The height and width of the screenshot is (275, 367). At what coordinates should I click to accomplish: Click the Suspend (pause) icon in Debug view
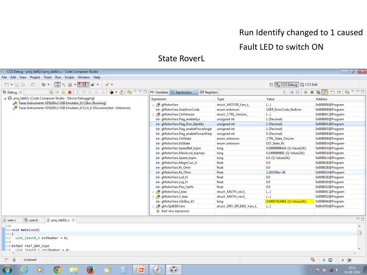tap(63, 92)
